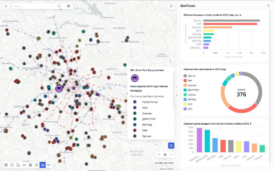Toggle 'Самолет' orange swatch in donut legend
This screenshot has width=274, height=171.
tap(185, 85)
